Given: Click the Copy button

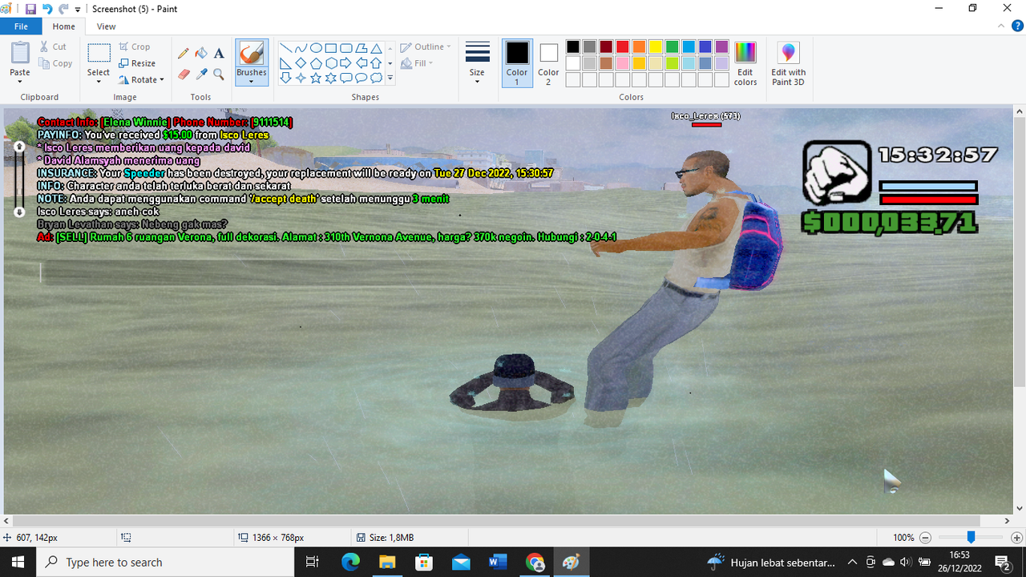Looking at the screenshot, I should tap(56, 63).
